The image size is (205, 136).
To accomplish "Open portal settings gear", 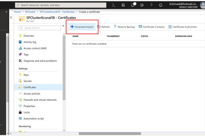I will coord(142,5).
